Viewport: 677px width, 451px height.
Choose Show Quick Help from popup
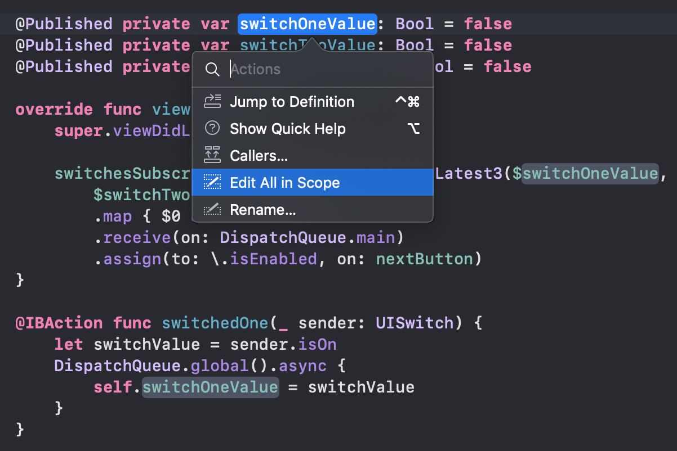[x=313, y=129]
